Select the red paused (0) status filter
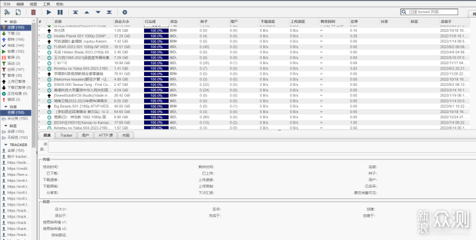The width and height of the screenshot is (476, 240). point(16,58)
